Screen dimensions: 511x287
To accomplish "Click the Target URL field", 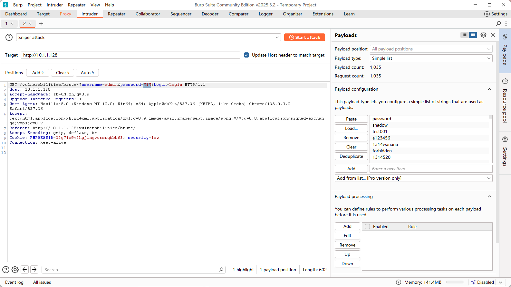I will (x=130, y=55).
